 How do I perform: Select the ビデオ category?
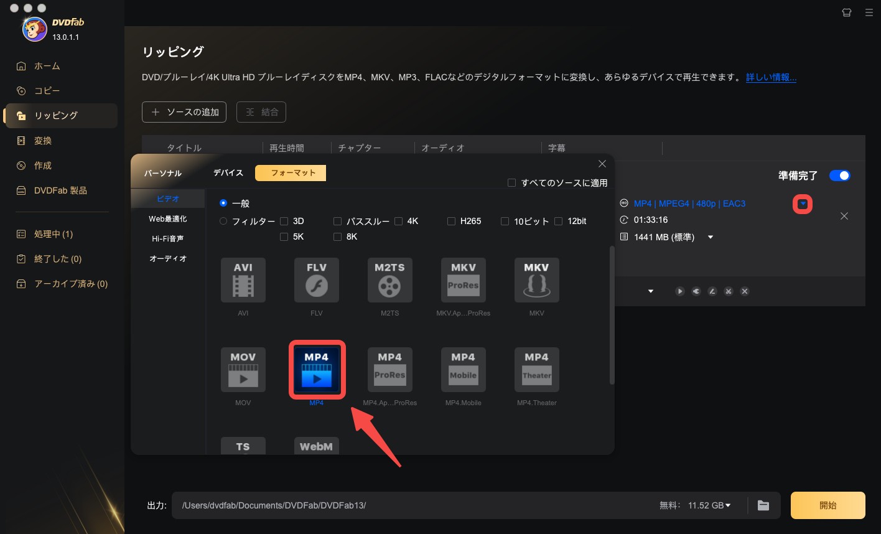pos(168,199)
